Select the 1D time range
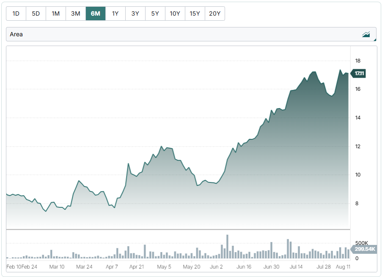 [x=16, y=14]
